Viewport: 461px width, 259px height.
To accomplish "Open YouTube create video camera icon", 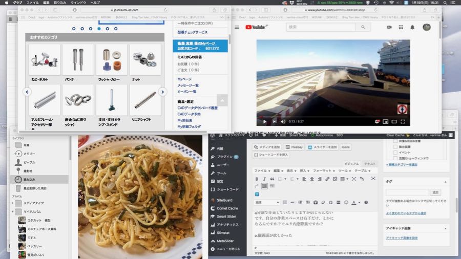I will pos(389,27).
